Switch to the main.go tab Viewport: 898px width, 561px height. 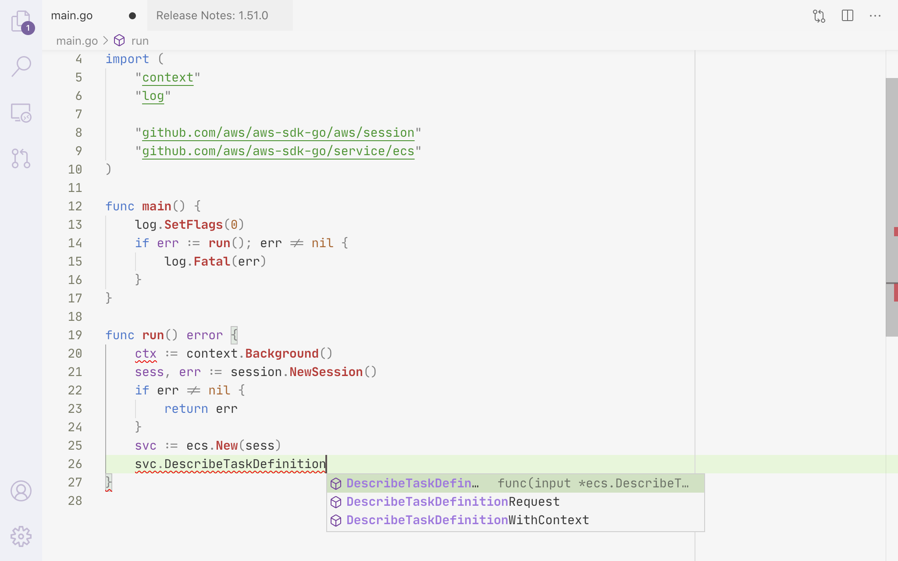coord(72,16)
